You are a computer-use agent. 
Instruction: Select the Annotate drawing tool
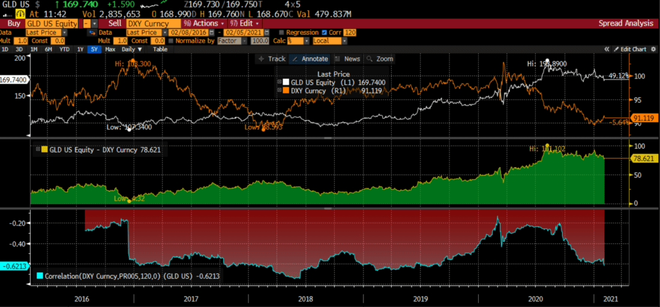point(310,59)
